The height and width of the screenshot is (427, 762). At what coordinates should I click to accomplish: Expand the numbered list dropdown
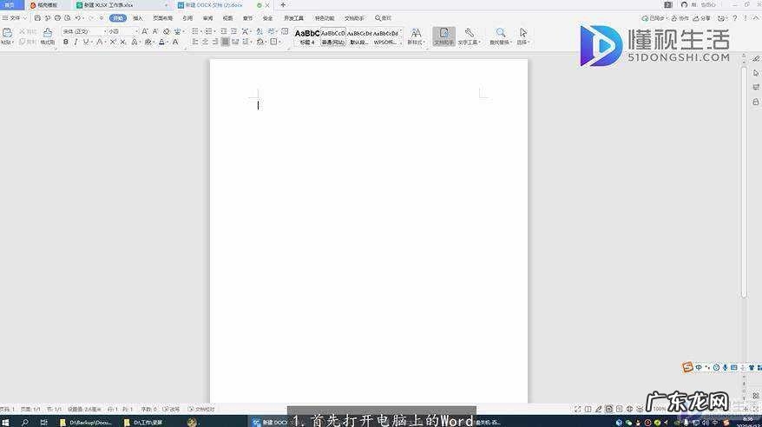click(x=214, y=31)
